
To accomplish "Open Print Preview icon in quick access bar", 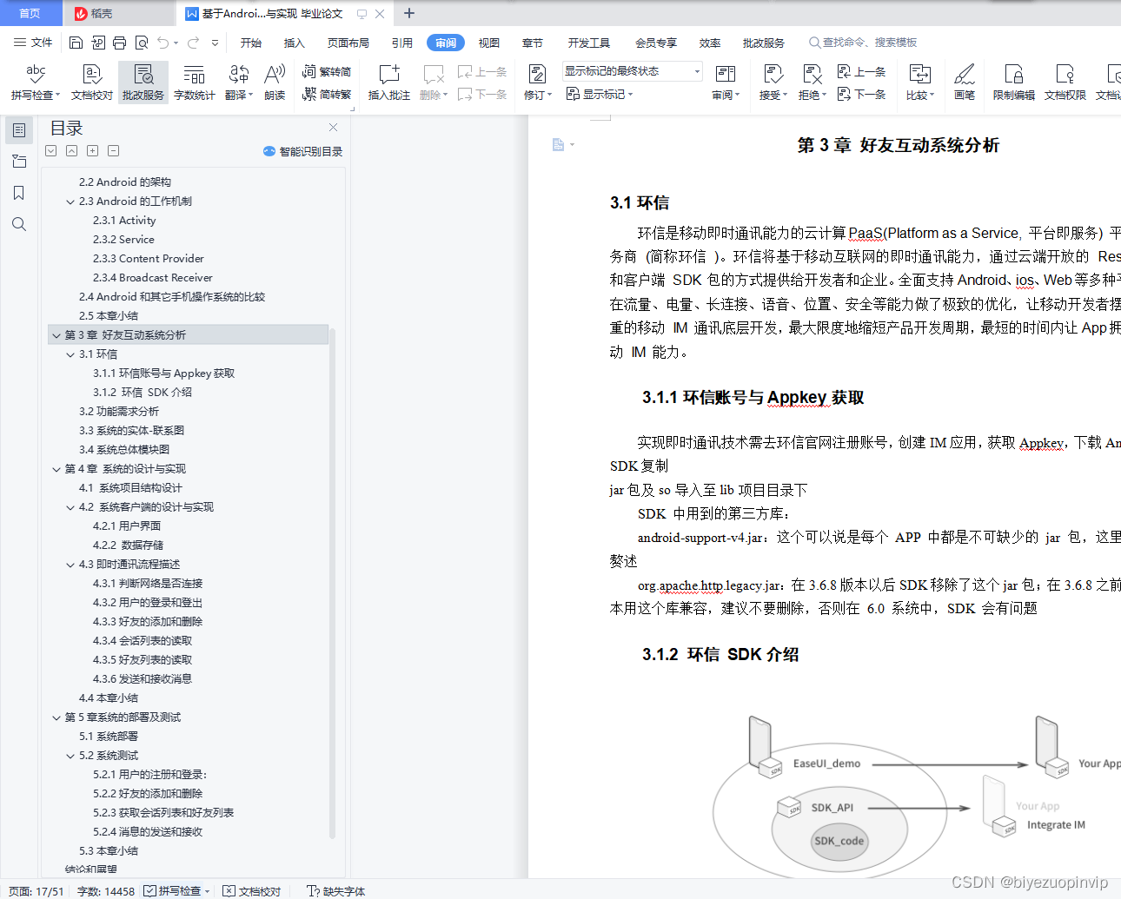I will coord(141,43).
